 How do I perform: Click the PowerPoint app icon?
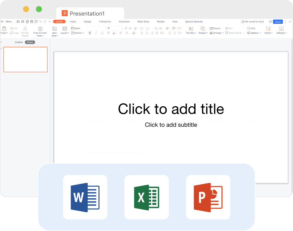[208, 197]
